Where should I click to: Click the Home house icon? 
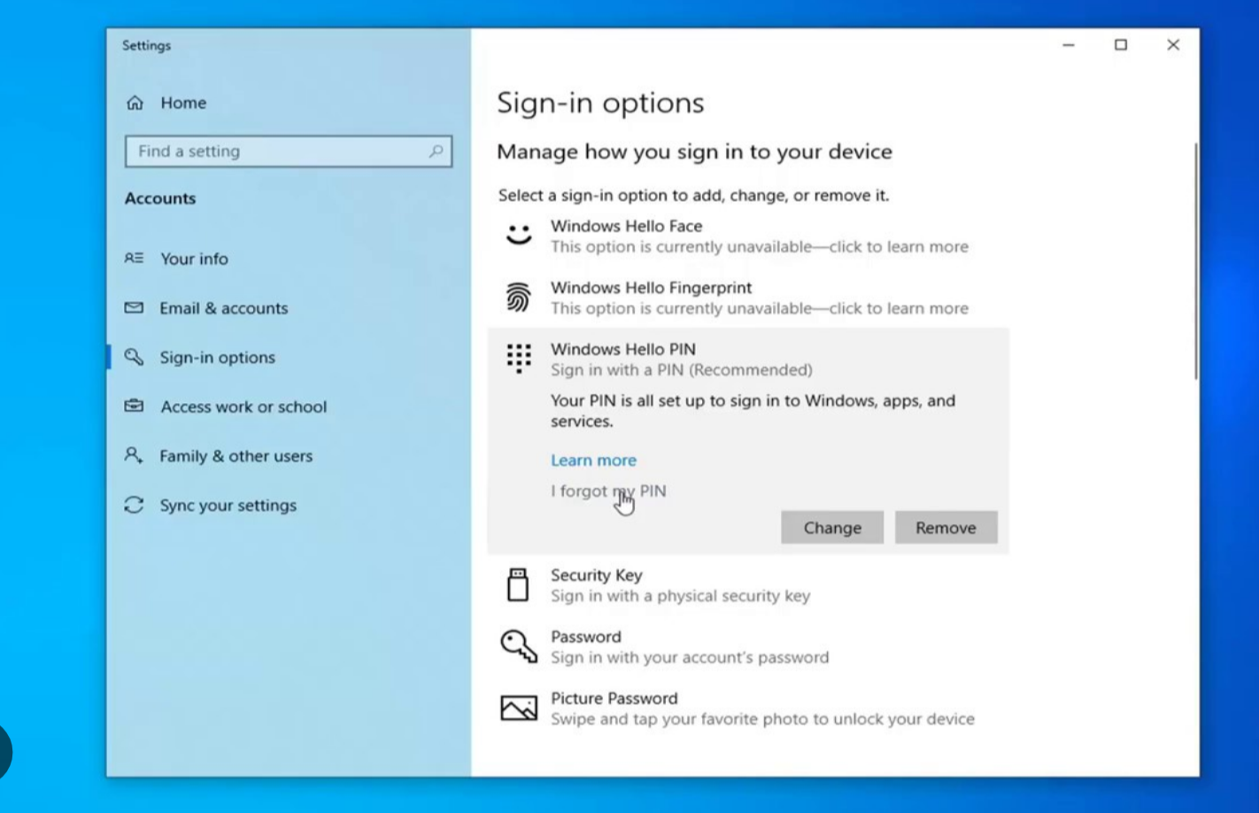coord(135,103)
